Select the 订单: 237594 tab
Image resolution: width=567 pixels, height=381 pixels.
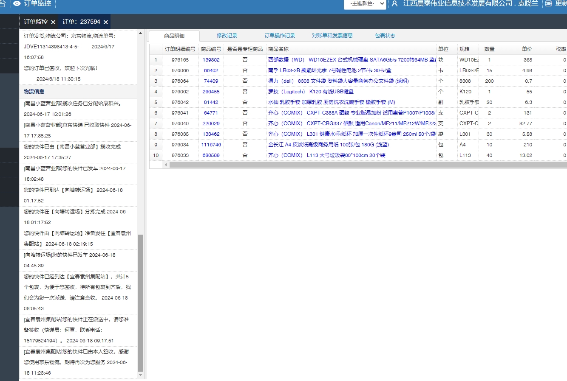81,22
